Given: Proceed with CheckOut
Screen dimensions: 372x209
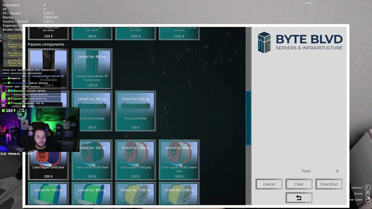Looking at the screenshot, I should click(x=329, y=184).
